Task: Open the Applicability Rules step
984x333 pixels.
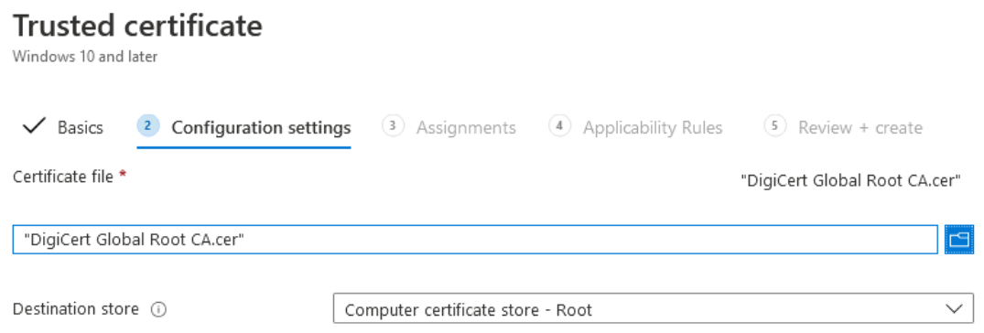Action: [653, 128]
